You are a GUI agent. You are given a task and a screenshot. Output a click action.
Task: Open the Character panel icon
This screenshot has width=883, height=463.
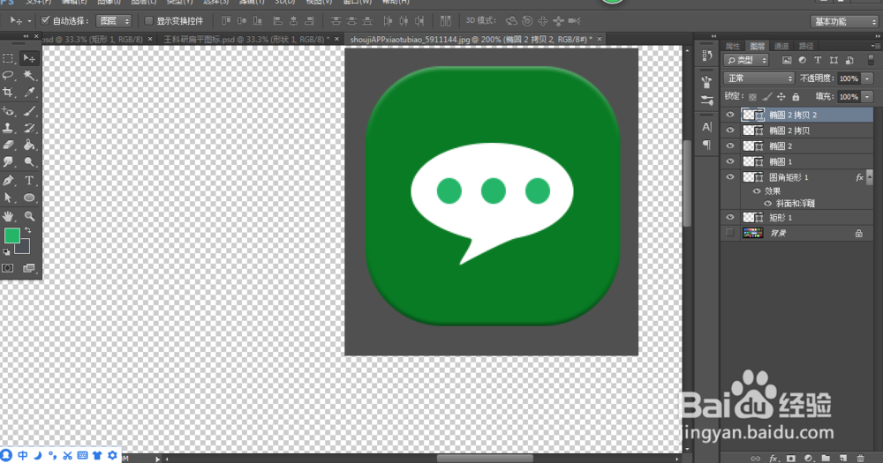(706, 127)
